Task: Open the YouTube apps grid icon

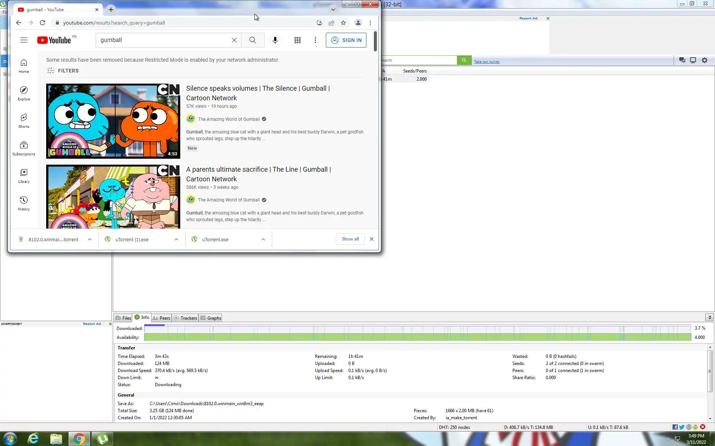Action: pos(297,40)
